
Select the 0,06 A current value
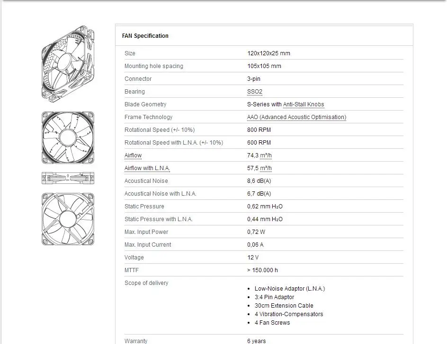tap(255, 245)
